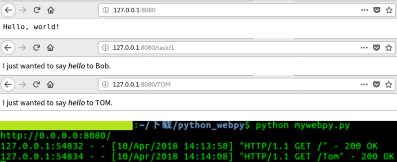Reload the 8080/task/1 page

pyautogui.click(x=37, y=48)
